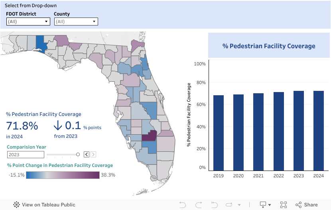Viewport: 331px width, 210px height.
Task: Step forward to next comparison year
Action: (93, 155)
